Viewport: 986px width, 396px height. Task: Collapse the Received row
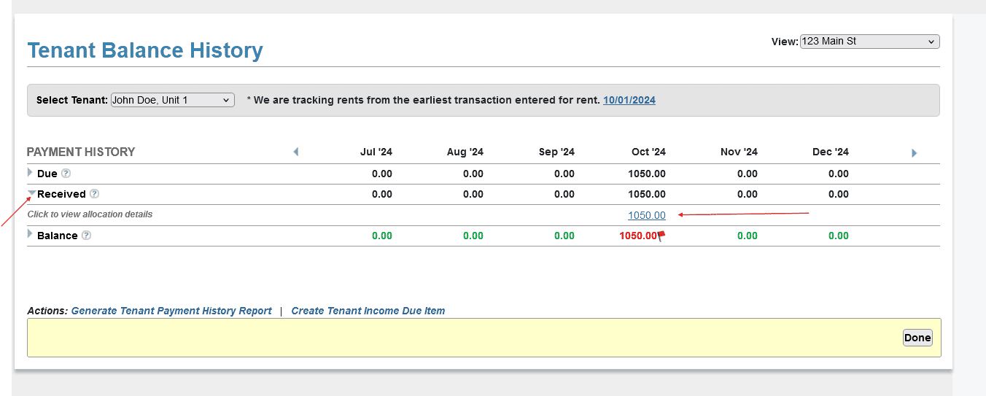click(31, 194)
